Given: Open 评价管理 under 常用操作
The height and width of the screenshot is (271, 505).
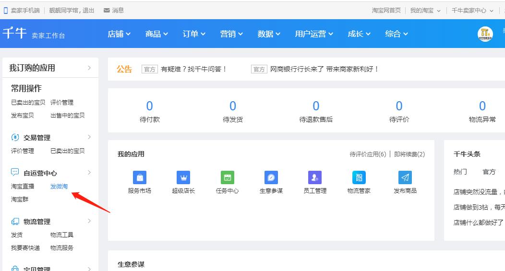Looking at the screenshot, I should pyautogui.click(x=62, y=103).
